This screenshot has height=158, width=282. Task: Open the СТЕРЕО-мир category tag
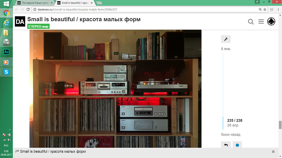[x=38, y=26]
